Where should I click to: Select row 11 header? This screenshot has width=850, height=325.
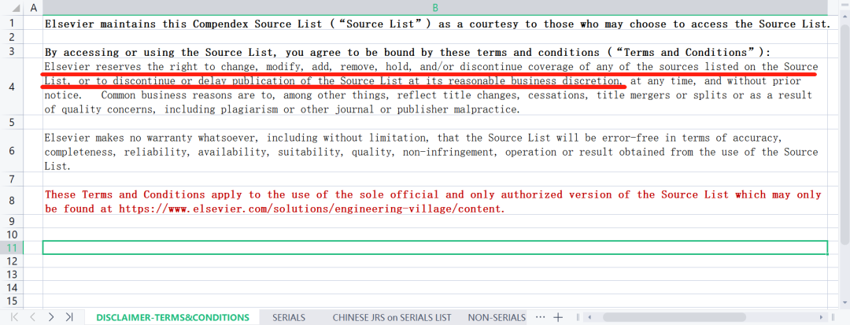click(x=12, y=248)
